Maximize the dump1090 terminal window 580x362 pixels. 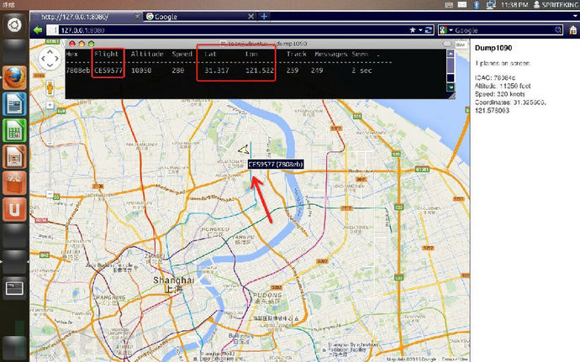91,44
